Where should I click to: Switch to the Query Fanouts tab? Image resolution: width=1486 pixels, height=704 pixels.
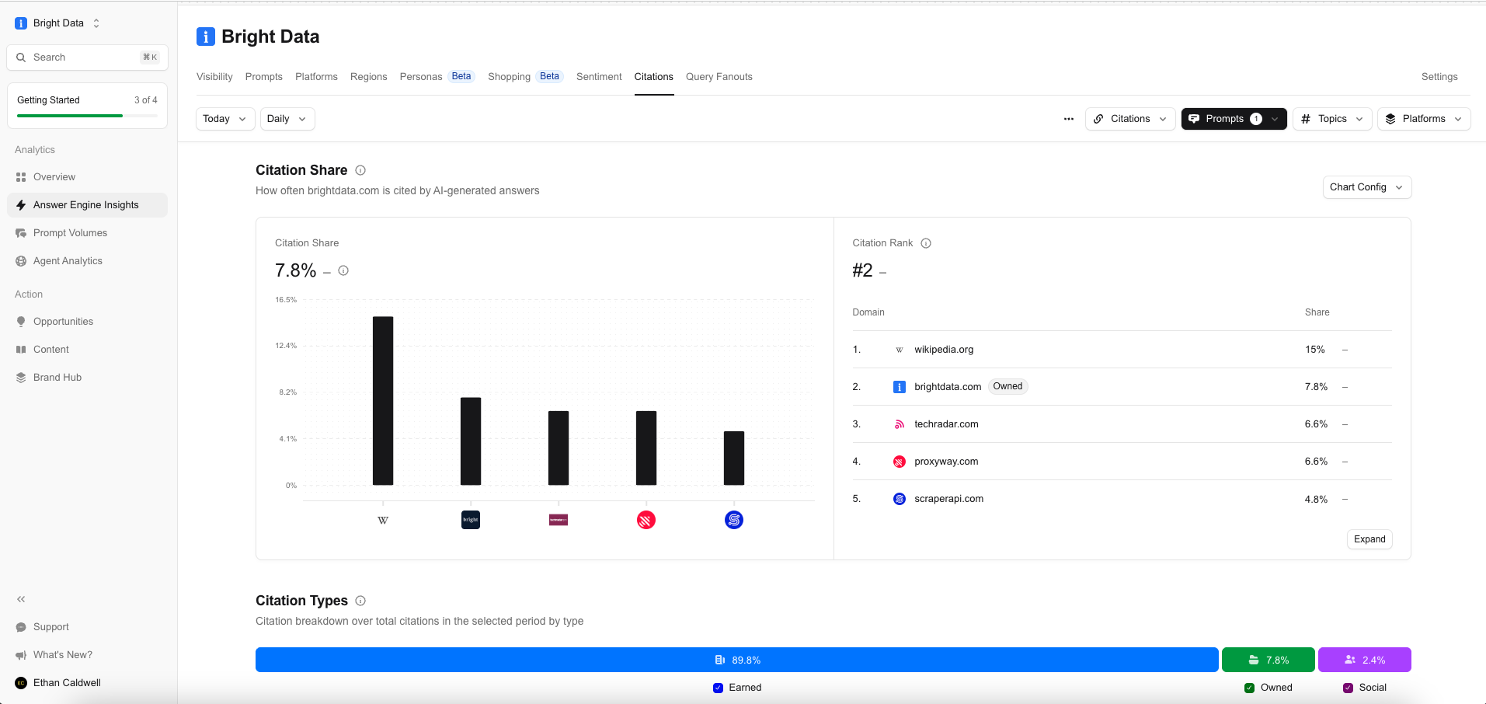719,77
